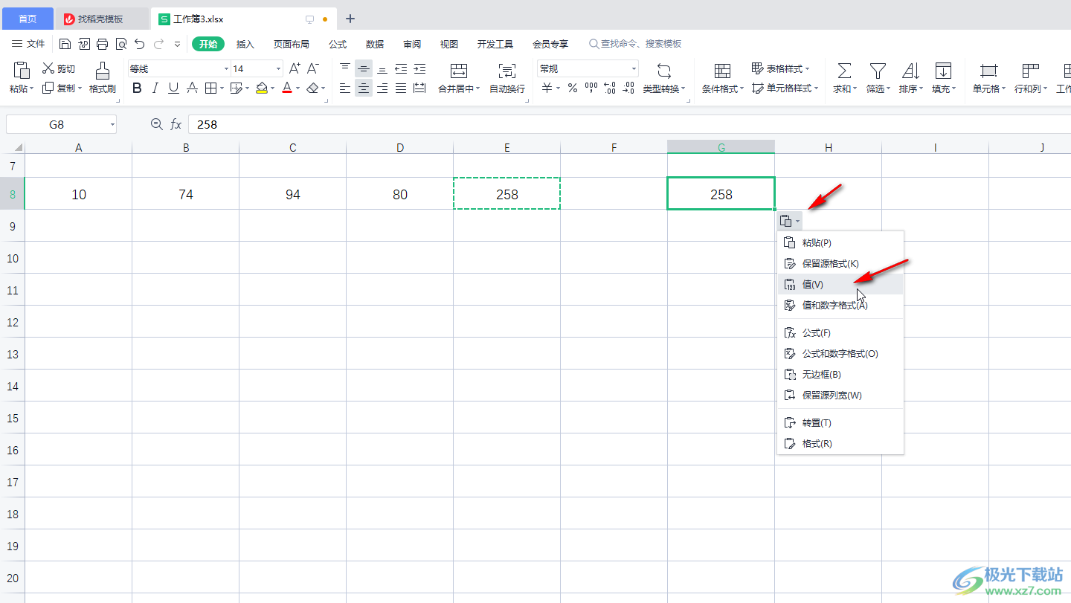Viewport: 1071px width, 603px height.
Task: Increase indent icon
Action: 419,68
